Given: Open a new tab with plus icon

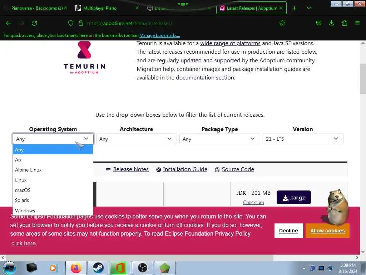Looking at the screenshot, I should 295,8.
